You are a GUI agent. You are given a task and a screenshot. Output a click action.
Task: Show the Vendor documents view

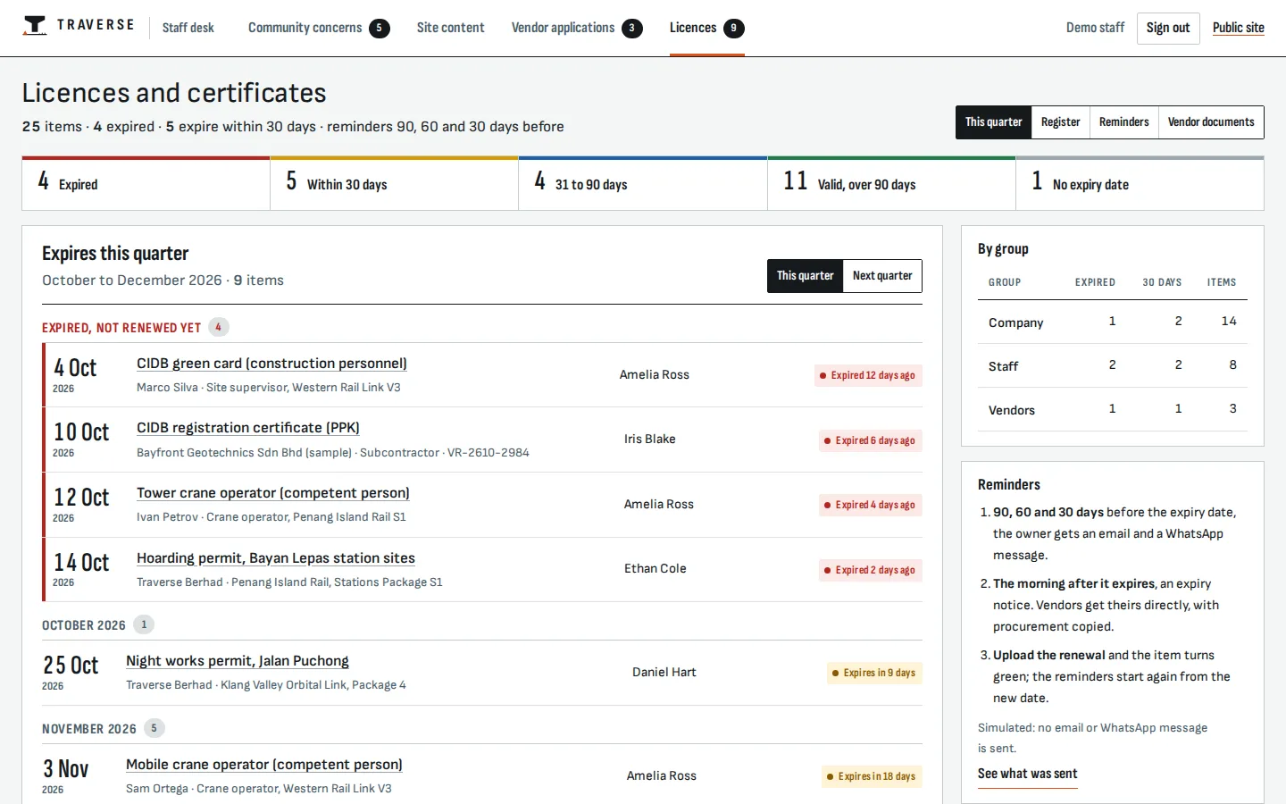tap(1211, 122)
